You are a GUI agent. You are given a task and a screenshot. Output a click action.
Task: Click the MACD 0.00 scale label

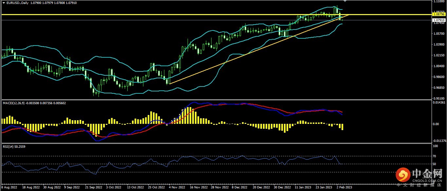(436, 124)
